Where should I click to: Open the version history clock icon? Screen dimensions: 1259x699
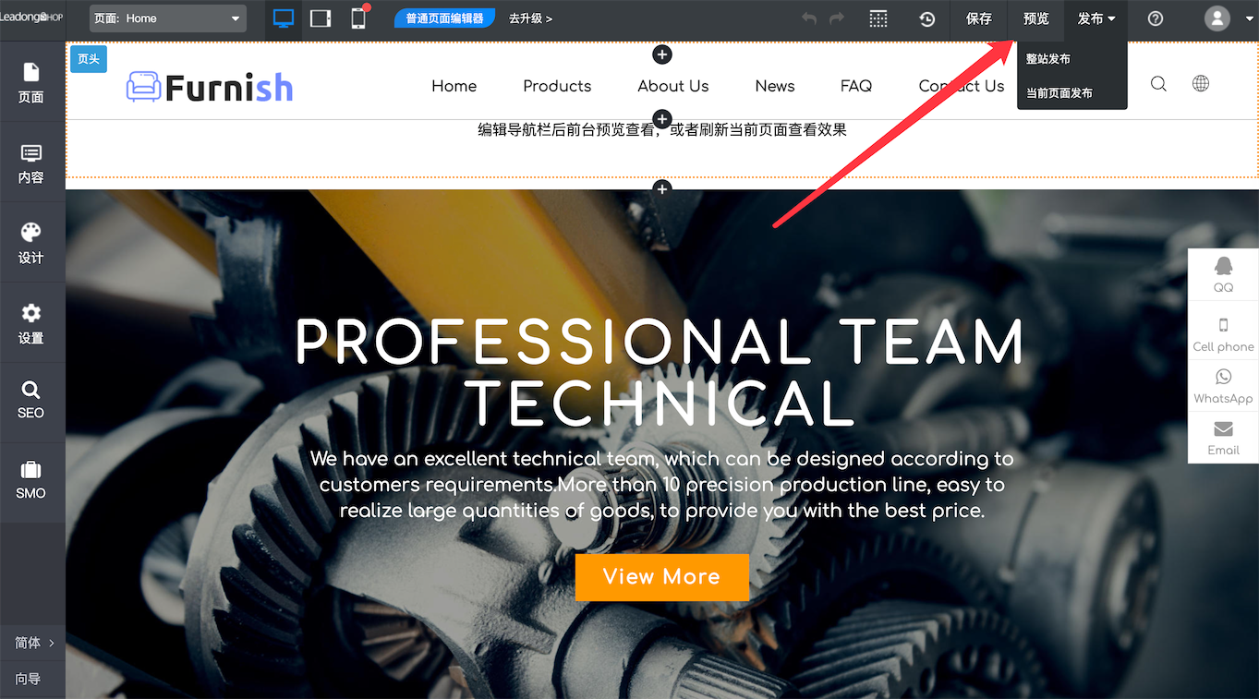pos(927,19)
